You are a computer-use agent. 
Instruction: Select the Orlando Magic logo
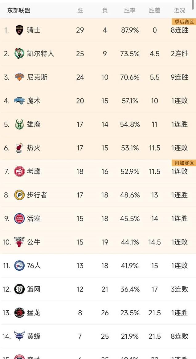19,101
